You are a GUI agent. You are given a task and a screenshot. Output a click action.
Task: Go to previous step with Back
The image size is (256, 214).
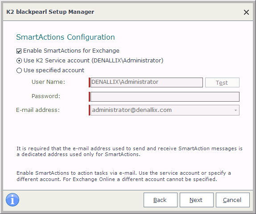coord(160,200)
